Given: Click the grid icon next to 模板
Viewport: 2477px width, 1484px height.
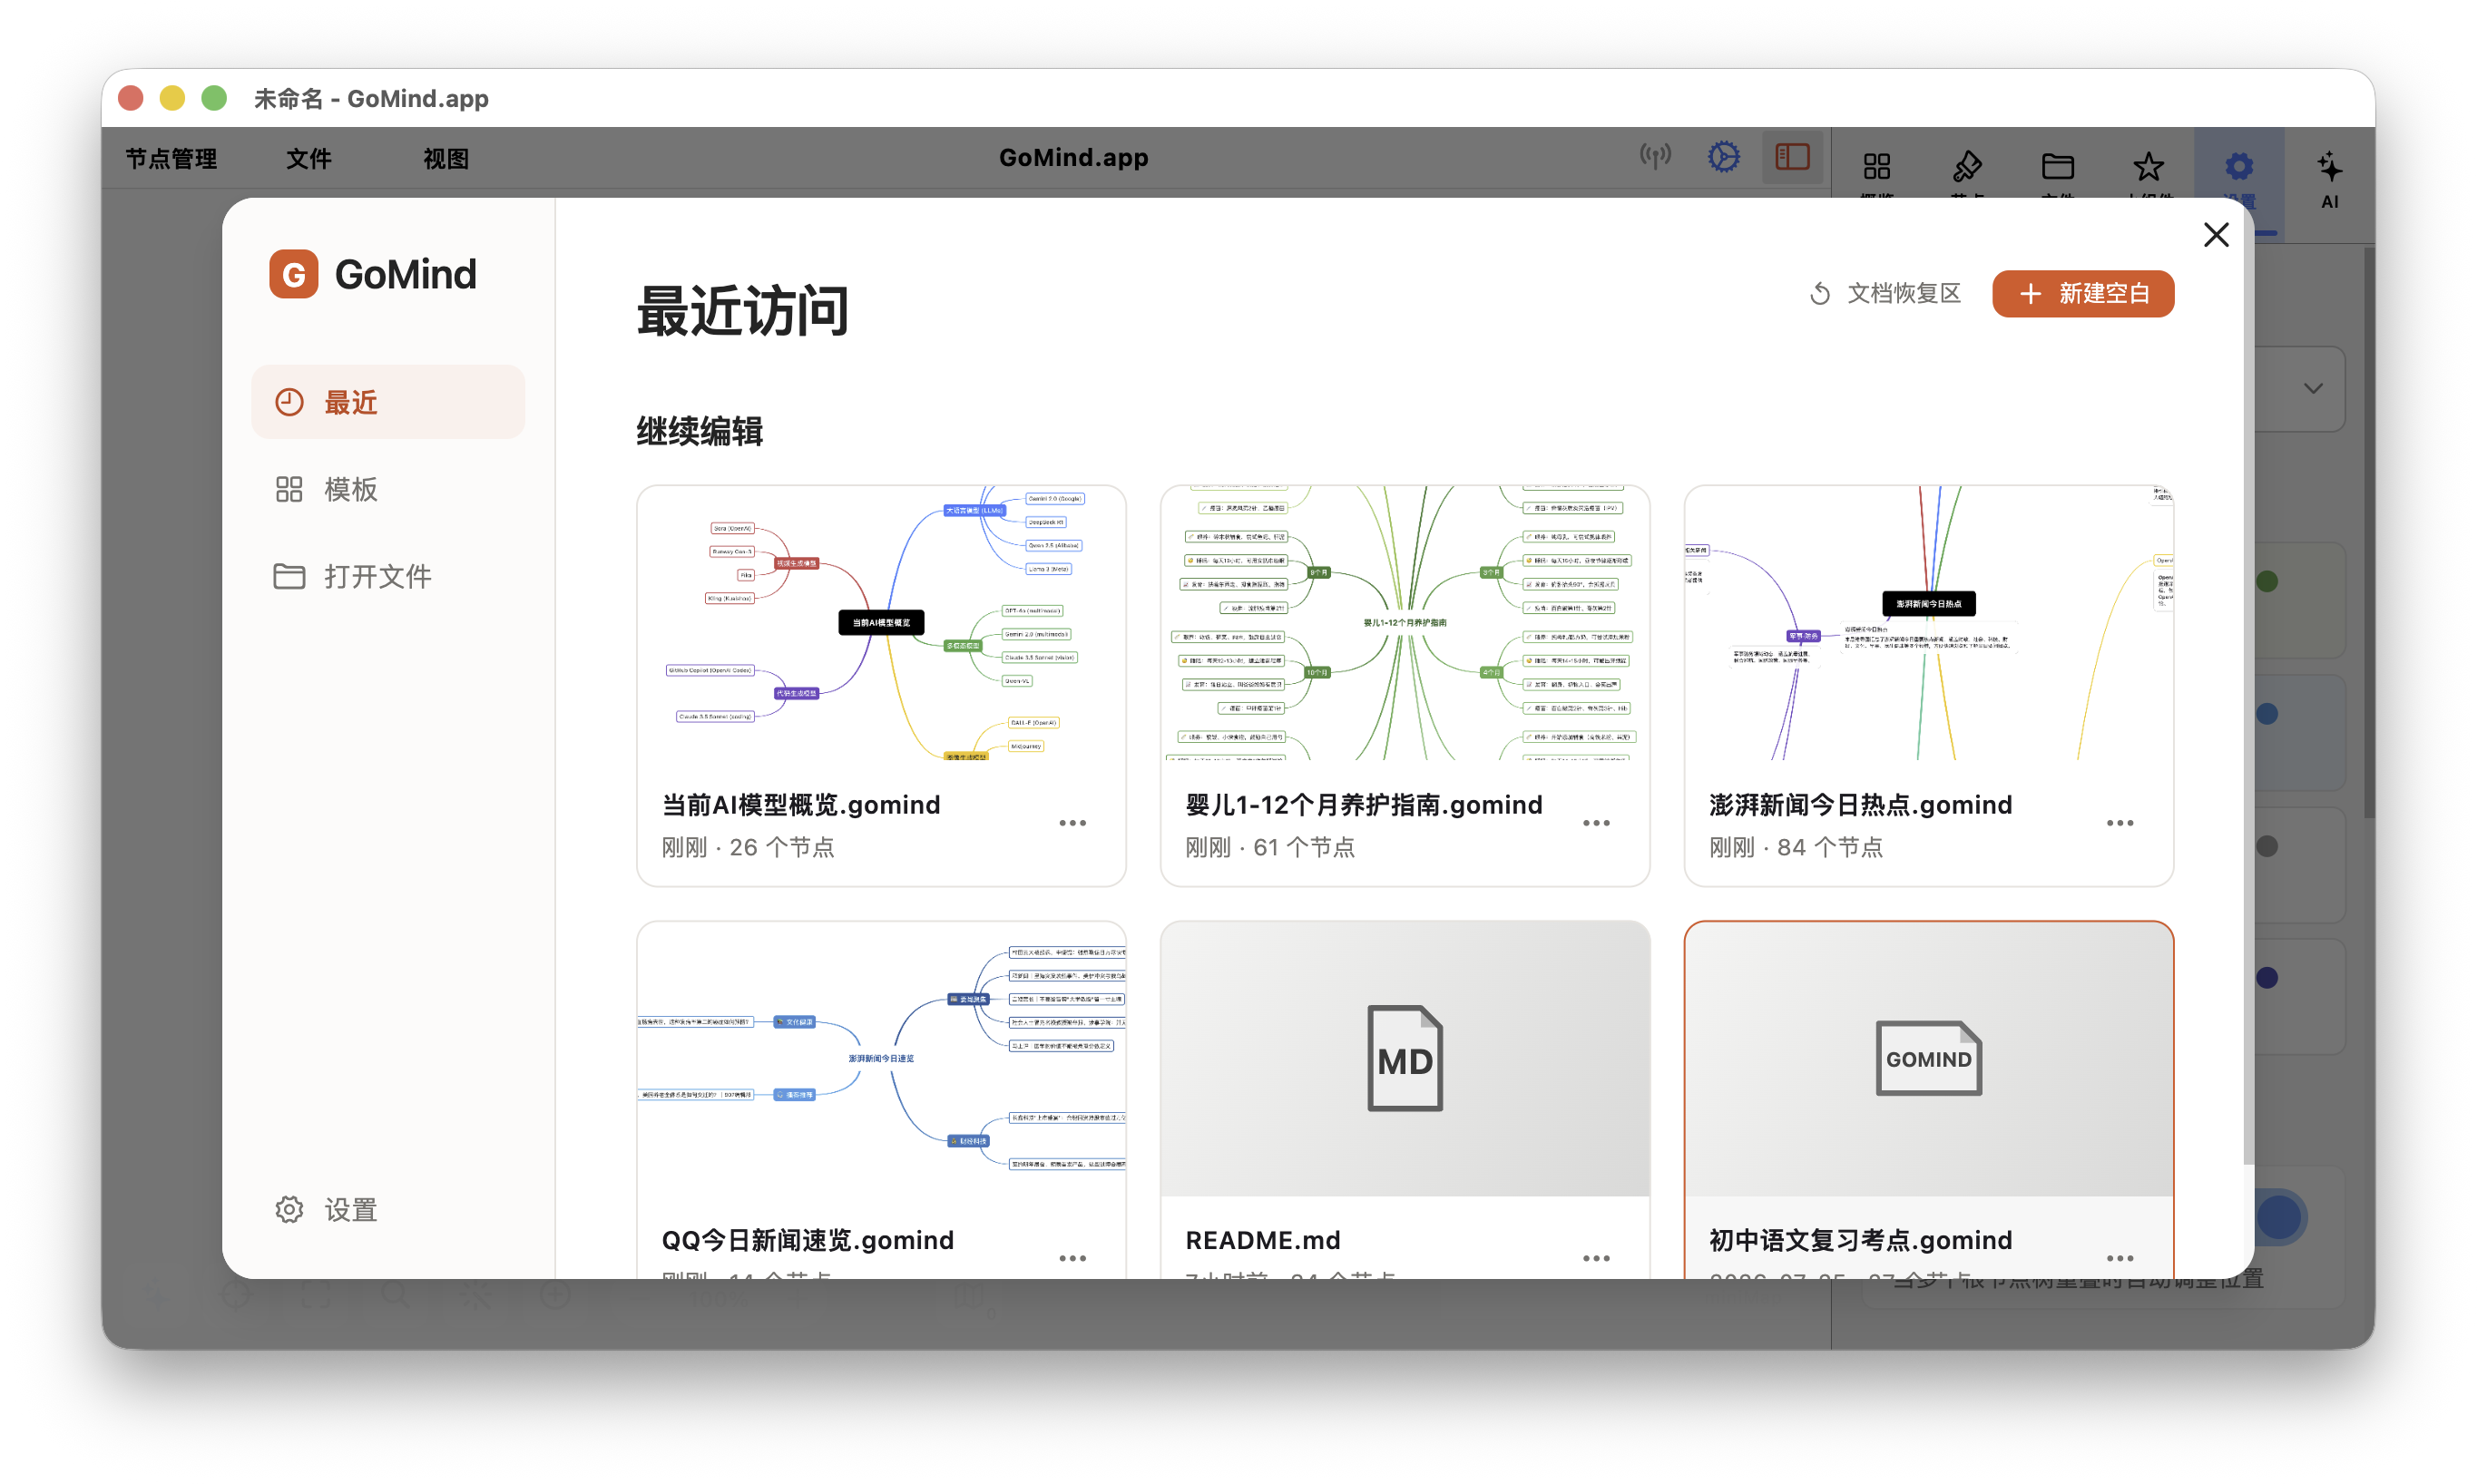Looking at the screenshot, I should 289,489.
